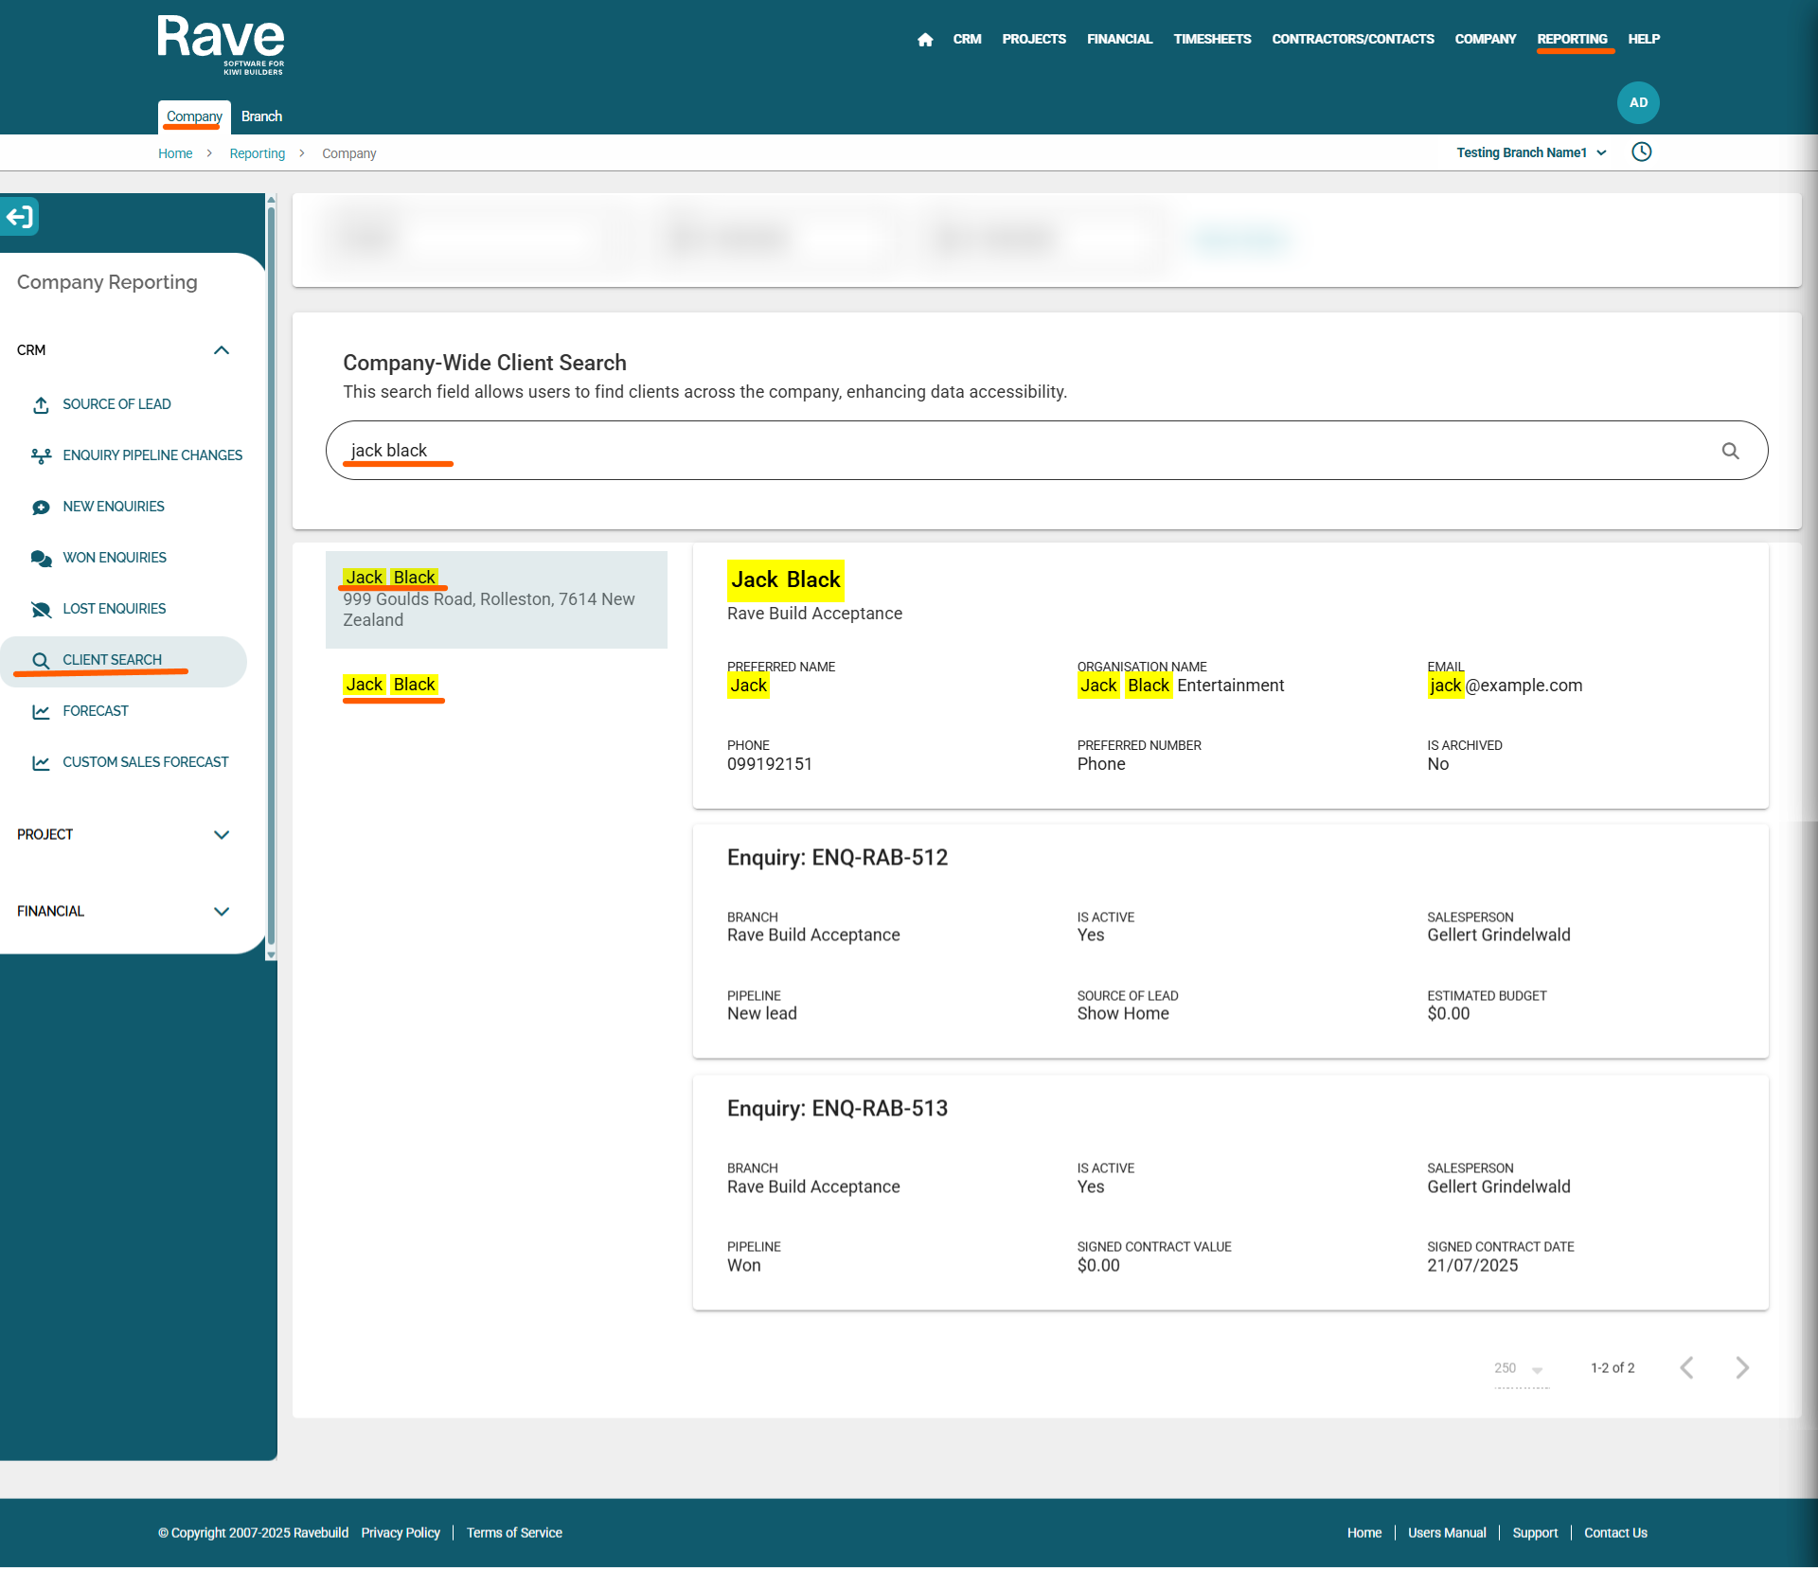
Task: Open the Contact Us footer link
Action: tap(1615, 1533)
